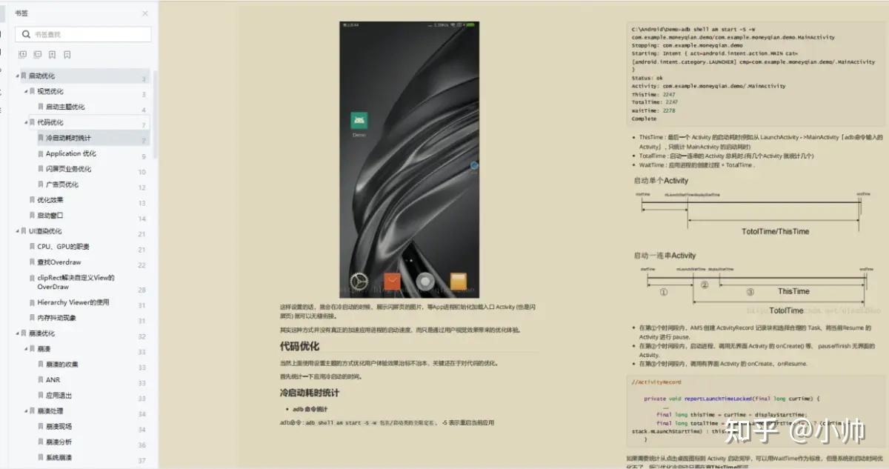Close the 书签 bookmarks panel

[x=145, y=13]
